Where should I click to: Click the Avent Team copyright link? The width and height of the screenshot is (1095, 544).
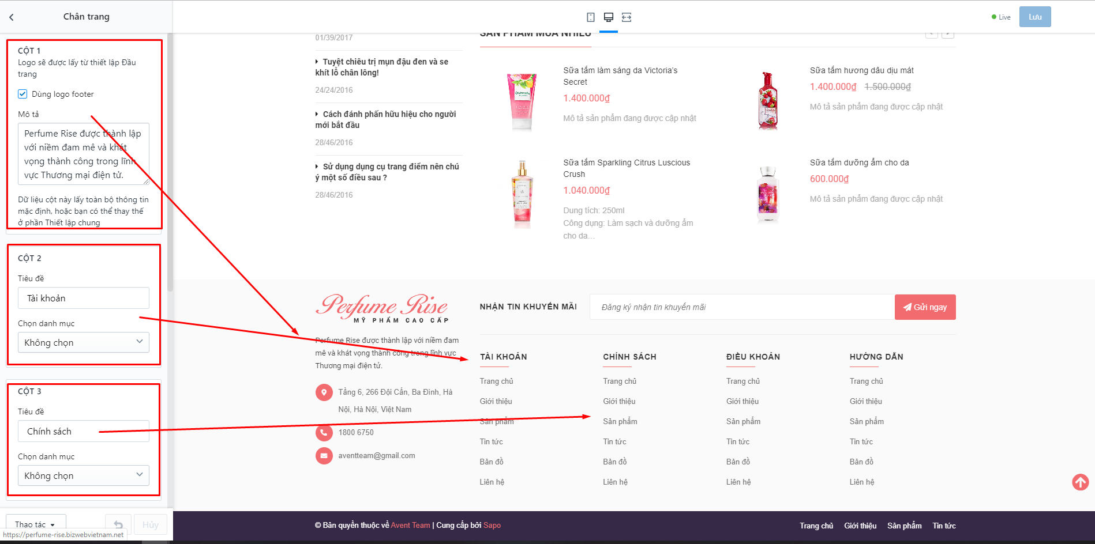point(411,525)
